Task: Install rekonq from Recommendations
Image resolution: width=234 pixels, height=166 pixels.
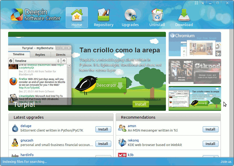Action: click(x=210, y=144)
